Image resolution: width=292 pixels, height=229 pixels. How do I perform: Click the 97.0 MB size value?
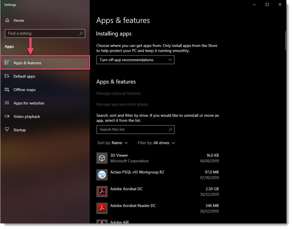pyautogui.click(x=212, y=172)
